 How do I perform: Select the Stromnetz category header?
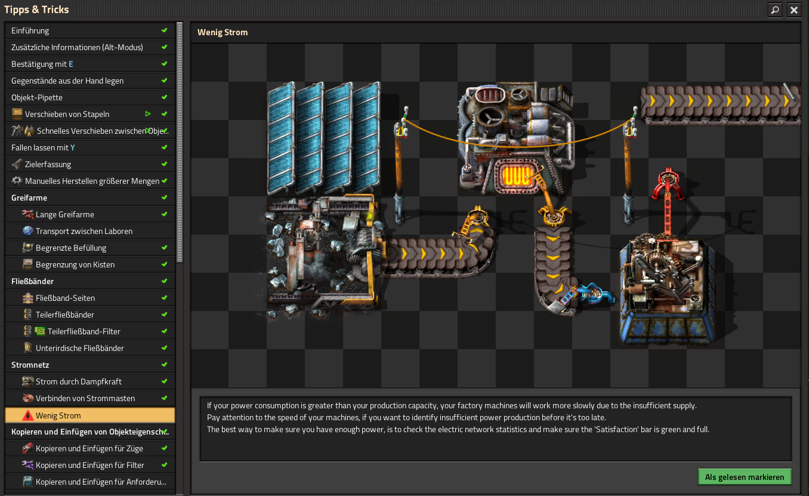(90, 365)
